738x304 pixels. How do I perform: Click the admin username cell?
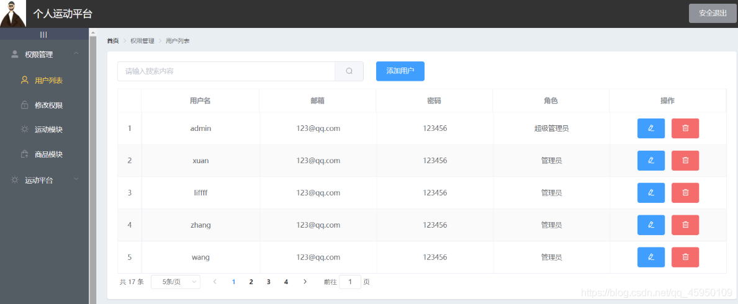click(200, 128)
